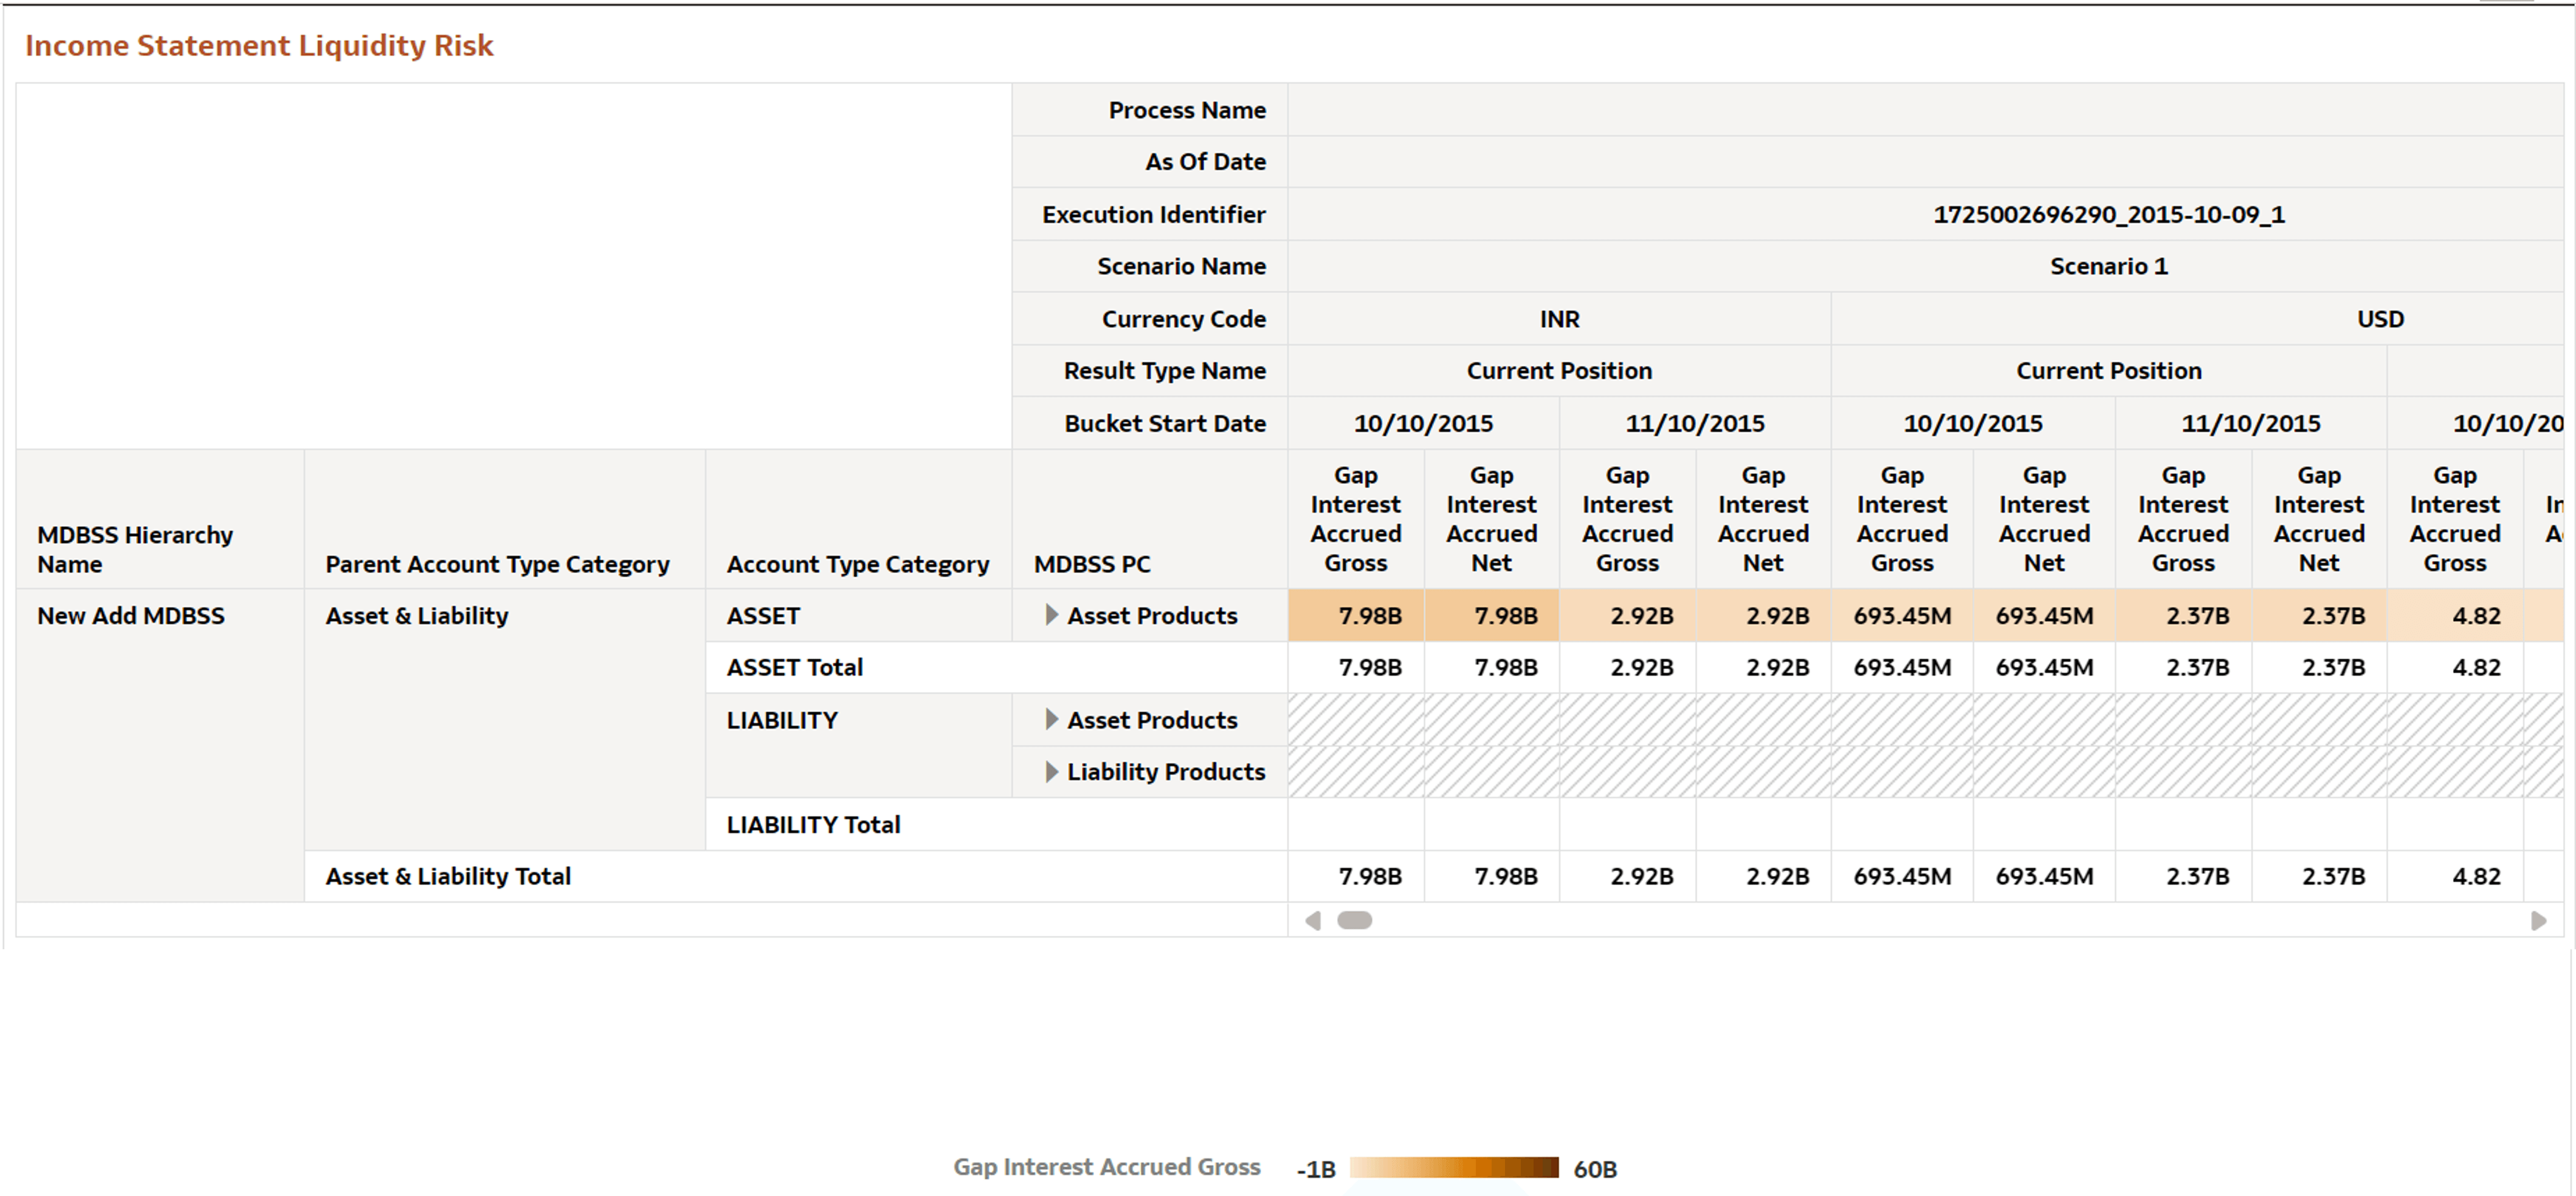Select the 693.45M cell in USD column
2576x1196 pixels.
(1902, 615)
